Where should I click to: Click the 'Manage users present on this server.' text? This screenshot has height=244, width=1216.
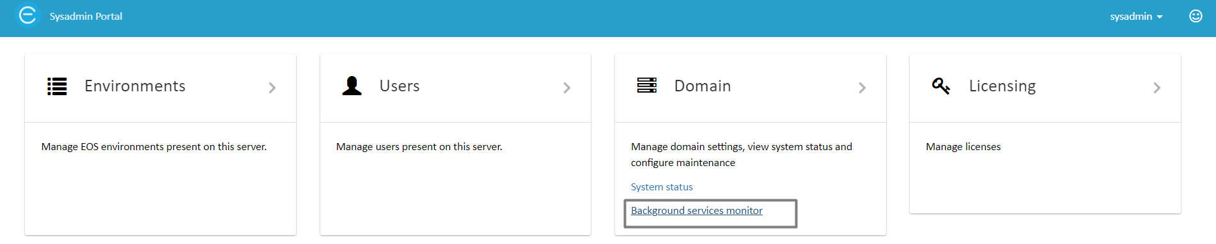(419, 147)
